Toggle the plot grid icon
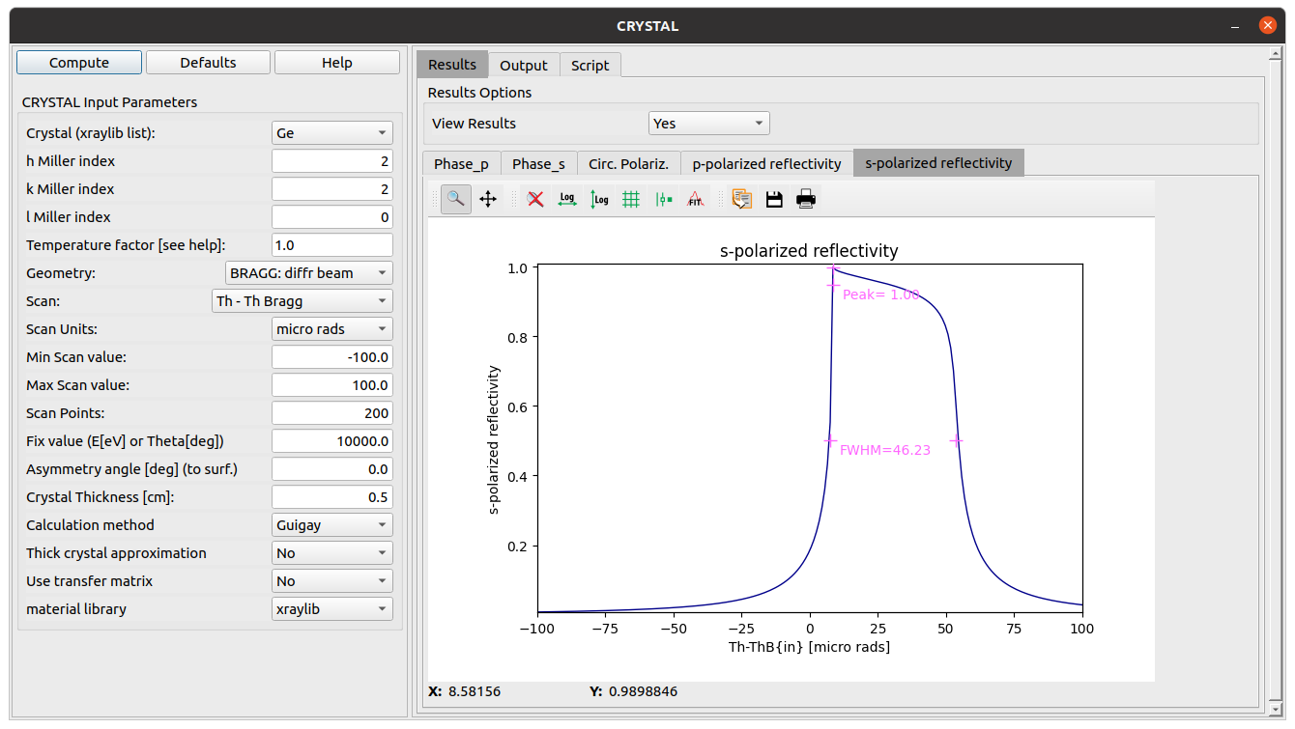The width and height of the screenshot is (1295, 729). [631, 199]
